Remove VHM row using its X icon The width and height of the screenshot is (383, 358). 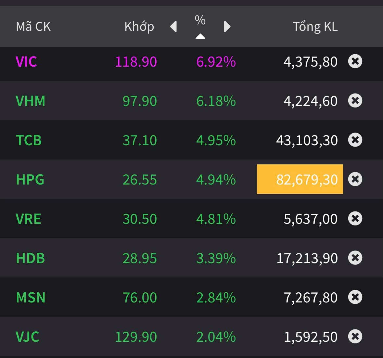pyautogui.click(x=355, y=101)
